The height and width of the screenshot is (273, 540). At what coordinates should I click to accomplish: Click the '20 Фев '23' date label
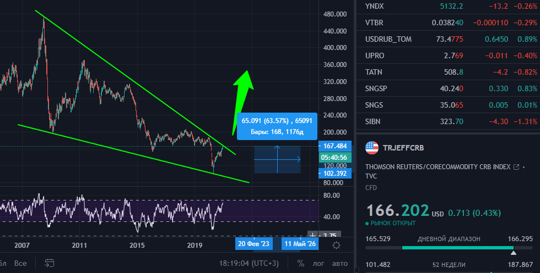pyautogui.click(x=254, y=244)
